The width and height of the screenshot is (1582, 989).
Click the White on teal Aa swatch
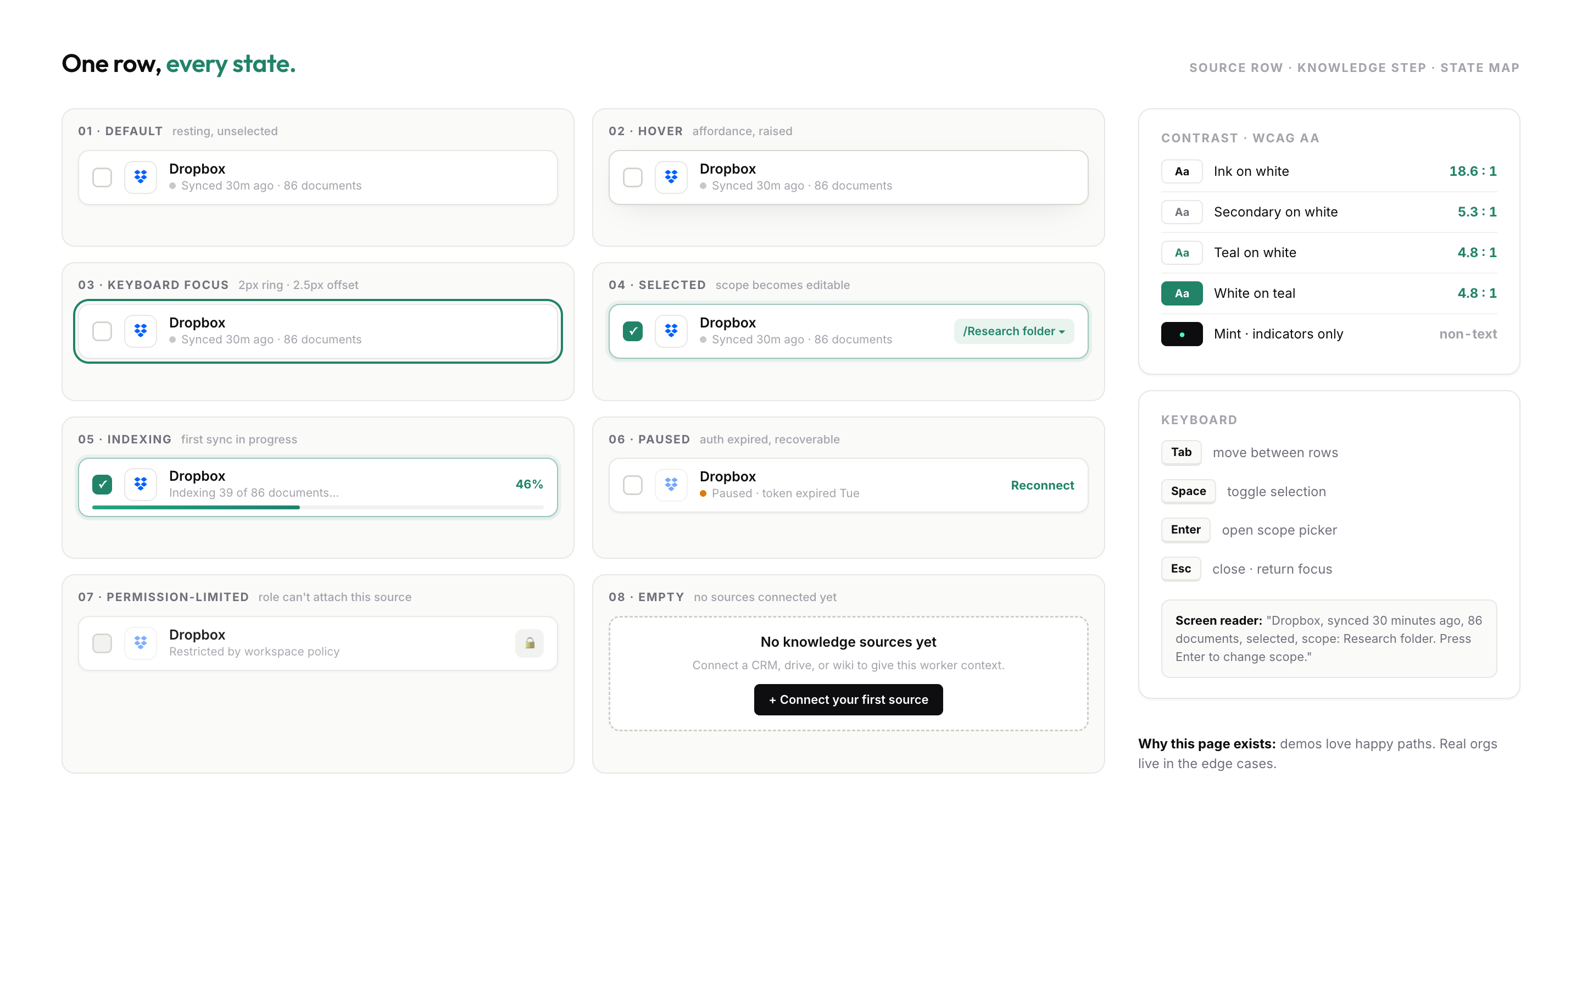(x=1181, y=293)
